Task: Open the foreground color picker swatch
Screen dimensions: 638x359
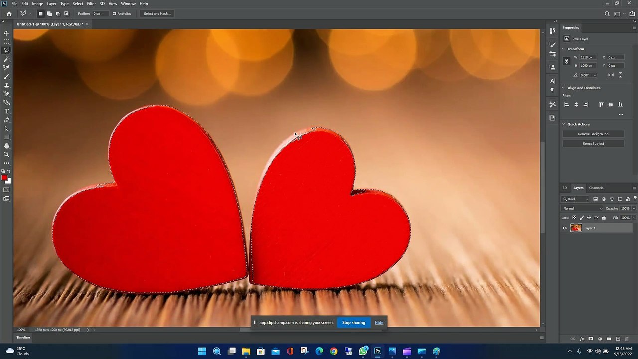Action: coord(4,178)
